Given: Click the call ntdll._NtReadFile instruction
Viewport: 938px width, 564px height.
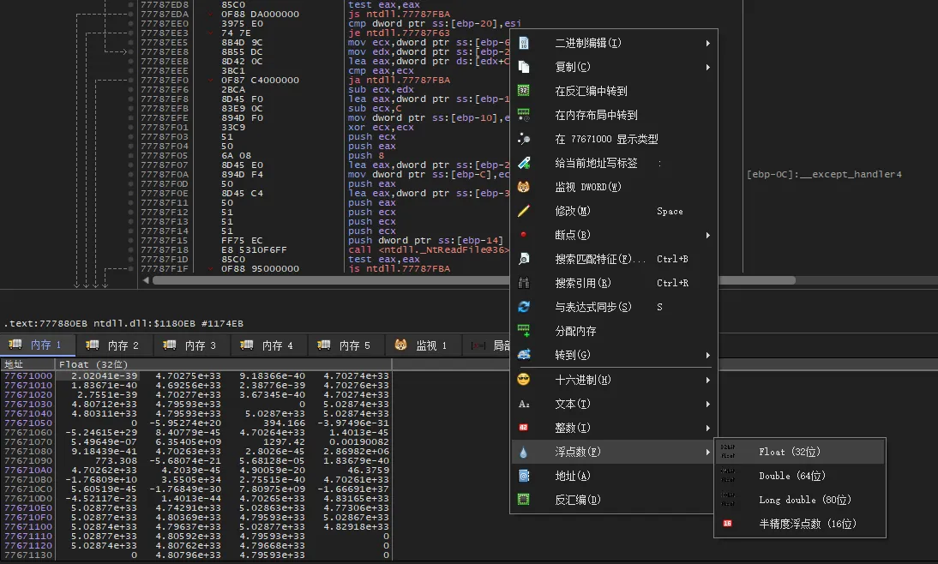Looking at the screenshot, I should 429,250.
